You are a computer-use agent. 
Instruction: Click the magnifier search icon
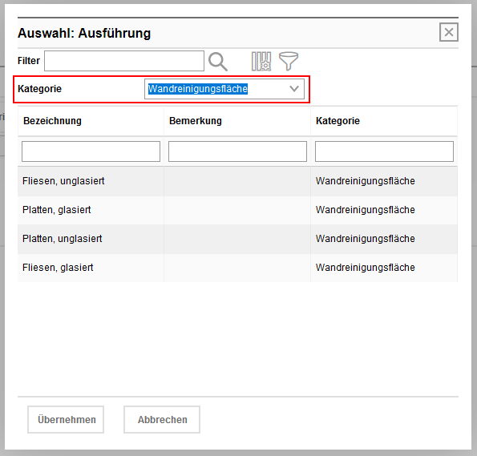(x=218, y=62)
